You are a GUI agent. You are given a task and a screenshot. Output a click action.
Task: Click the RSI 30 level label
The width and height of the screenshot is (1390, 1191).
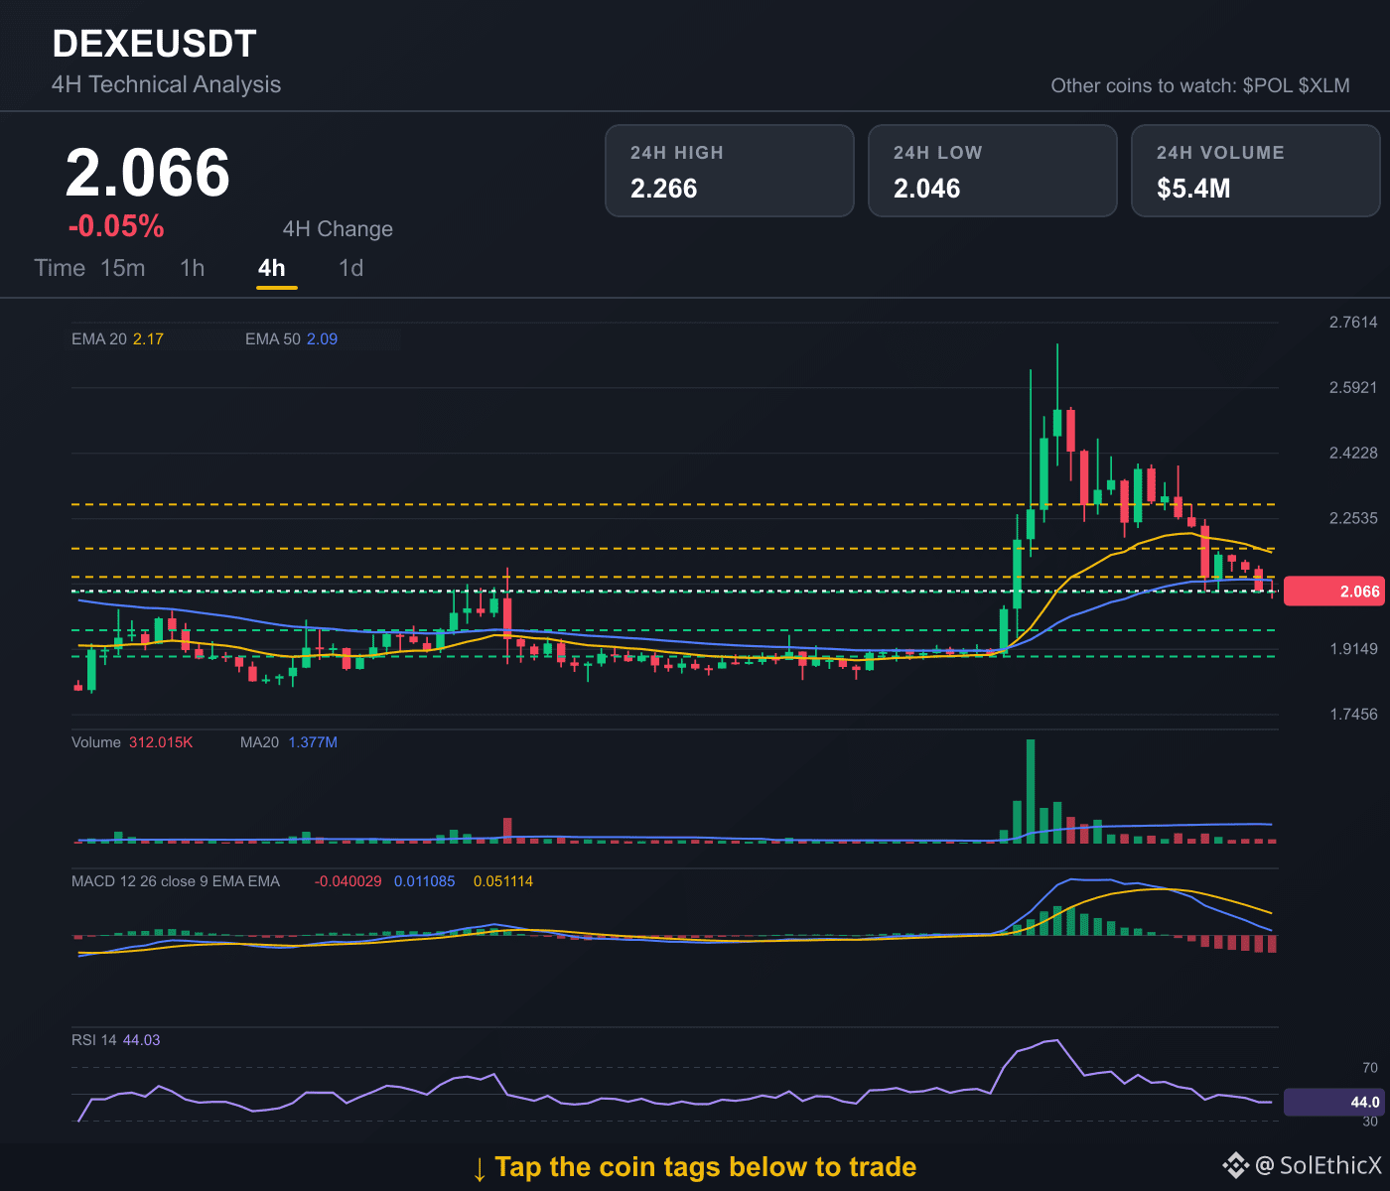1370,1122
